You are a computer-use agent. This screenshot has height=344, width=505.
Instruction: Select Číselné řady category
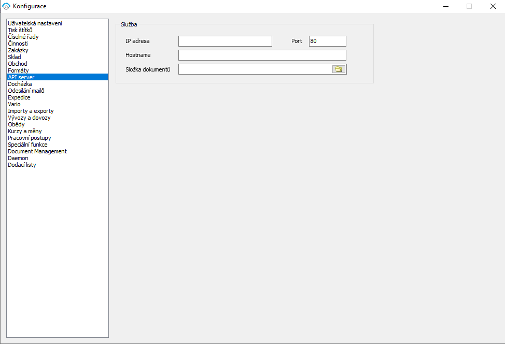coord(58,37)
